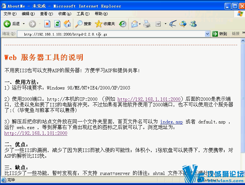
Task: Click the Back (后退) arrow button
Action: pyautogui.click(x=7, y=24)
